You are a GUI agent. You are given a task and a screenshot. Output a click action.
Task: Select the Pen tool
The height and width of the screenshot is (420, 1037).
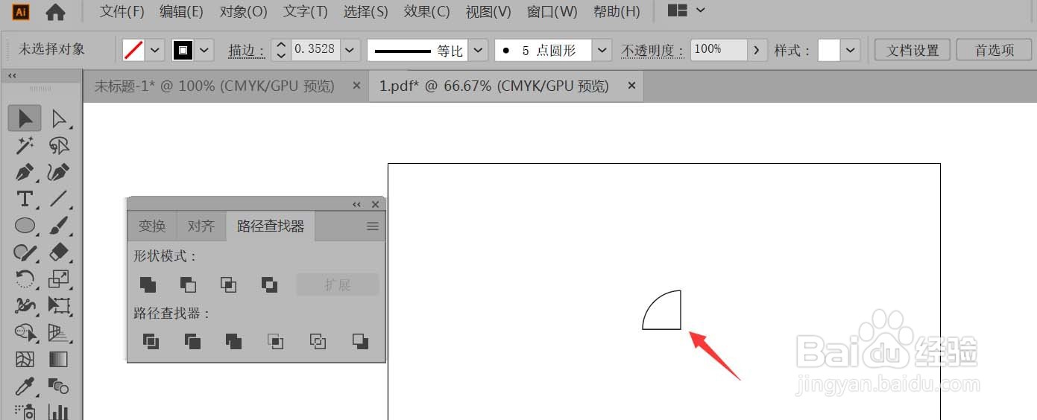click(x=25, y=172)
